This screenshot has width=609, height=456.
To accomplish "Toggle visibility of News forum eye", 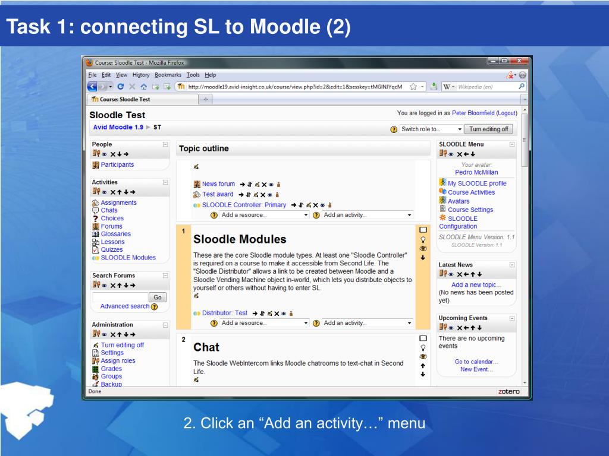I will click(271, 185).
